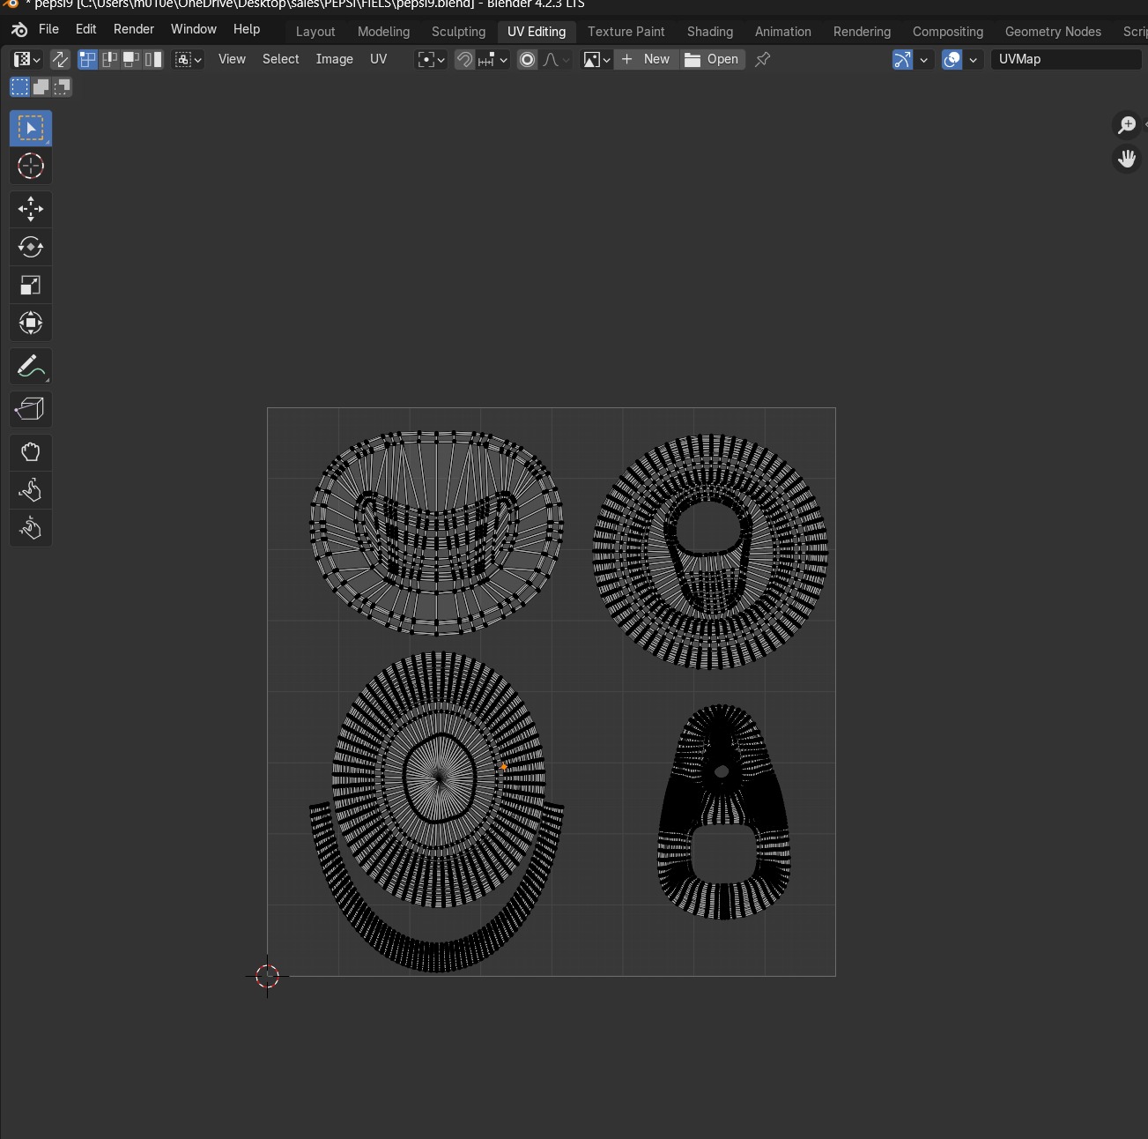Image resolution: width=1148 pixels, height=1139 pixels.
Task: Open the image browse dropdown
Action: coord(596,59)
